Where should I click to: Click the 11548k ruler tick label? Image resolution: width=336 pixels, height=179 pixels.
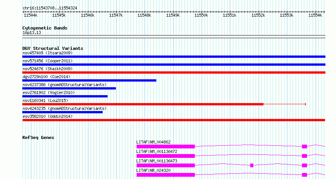click(144, 15)
